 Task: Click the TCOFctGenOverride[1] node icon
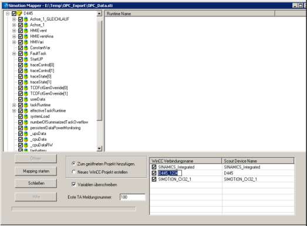tap(26, 93)
